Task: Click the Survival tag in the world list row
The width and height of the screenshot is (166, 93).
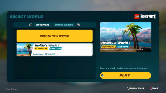Action: (x=41, y=49)
